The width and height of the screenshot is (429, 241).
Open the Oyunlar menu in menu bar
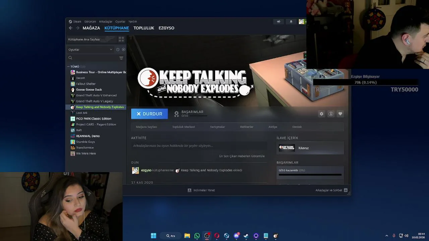(x=120, y=21)
